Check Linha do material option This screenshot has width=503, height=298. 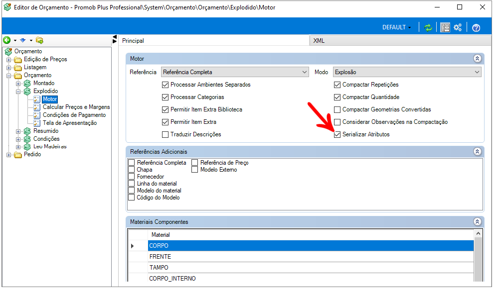pyautogui.click(x=131, y=184)
